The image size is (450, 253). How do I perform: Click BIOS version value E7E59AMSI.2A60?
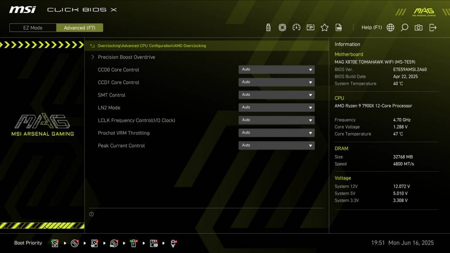pyautogui.click(x=410, y=69)
